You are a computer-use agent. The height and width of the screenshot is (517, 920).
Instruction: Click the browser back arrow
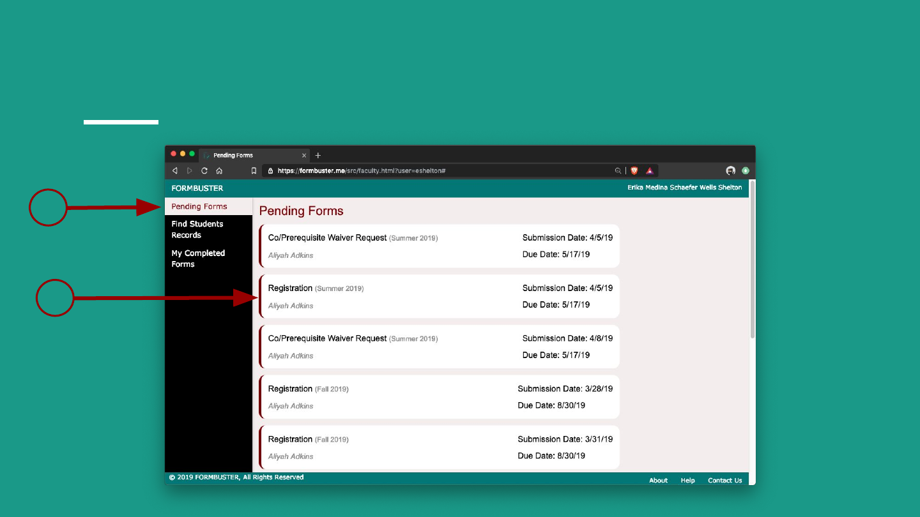click(175, 171)
